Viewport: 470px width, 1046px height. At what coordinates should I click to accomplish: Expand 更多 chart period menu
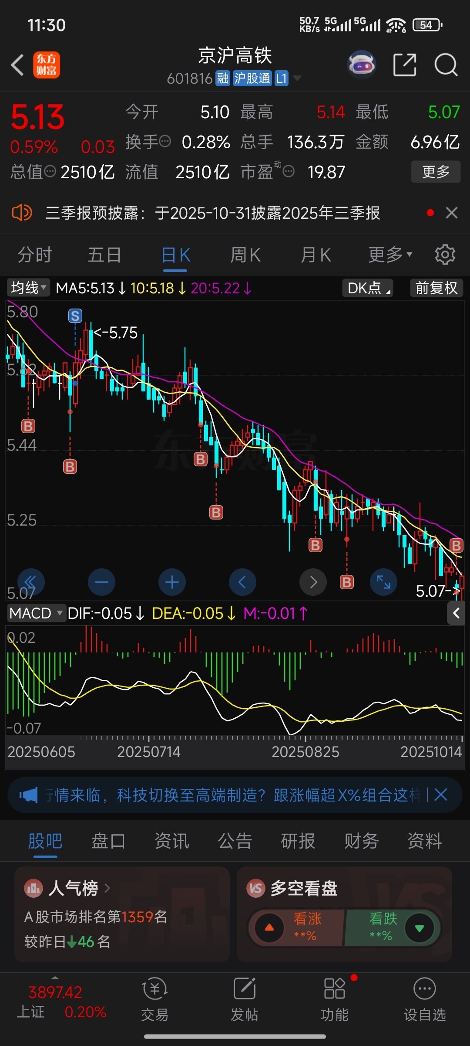coord(390,255)
